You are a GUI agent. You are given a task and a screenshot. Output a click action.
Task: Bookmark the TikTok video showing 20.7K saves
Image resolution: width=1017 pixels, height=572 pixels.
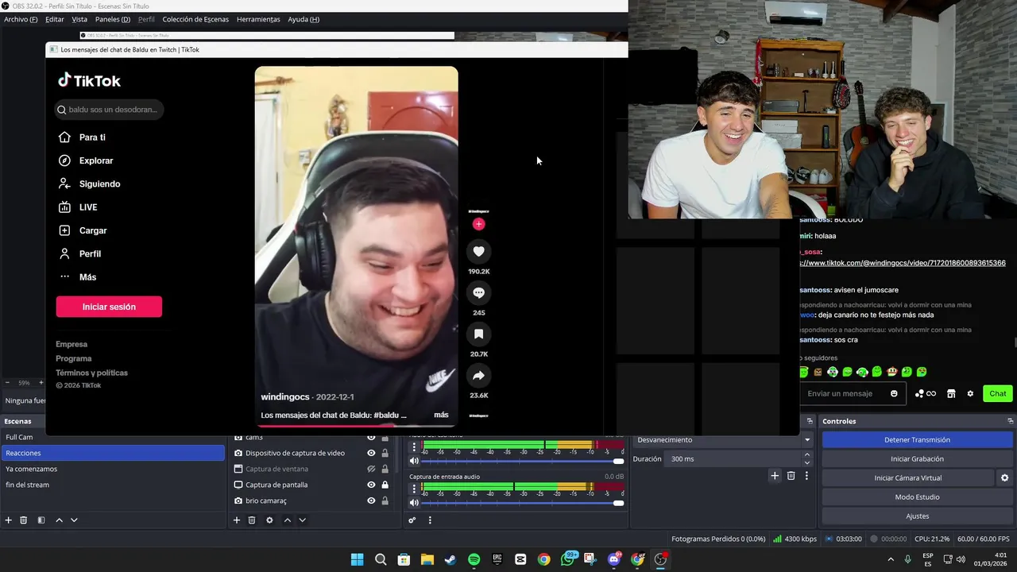coord(478,334)
